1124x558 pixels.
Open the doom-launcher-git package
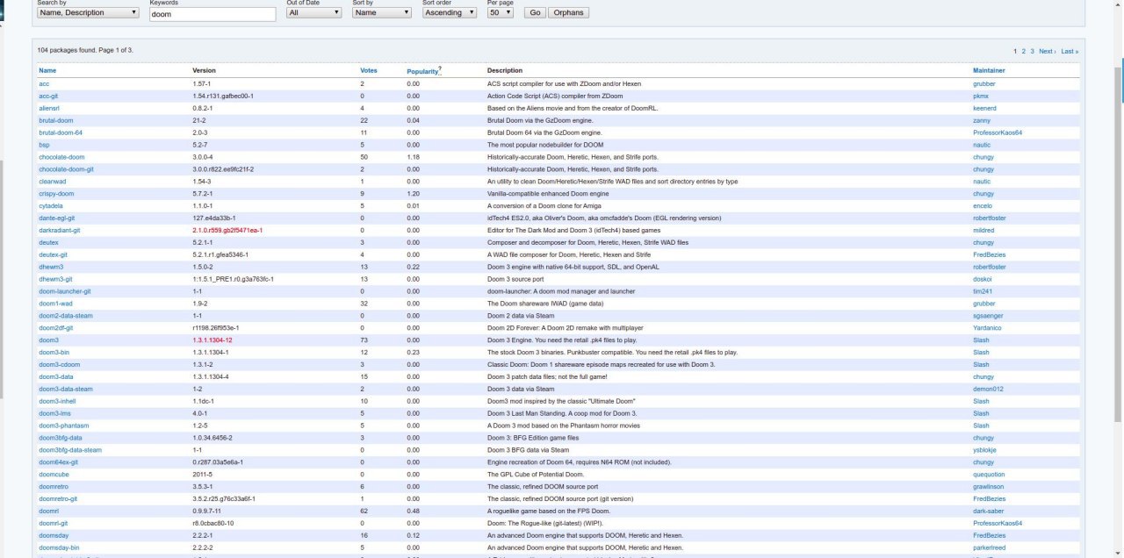point(65,291)
